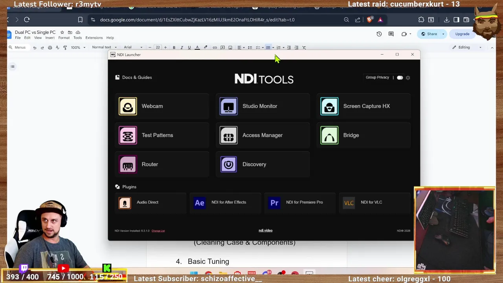This screenshot has width=503, height=283.
Task: Open line and paragraph spacing options
Action: point(250,48)
